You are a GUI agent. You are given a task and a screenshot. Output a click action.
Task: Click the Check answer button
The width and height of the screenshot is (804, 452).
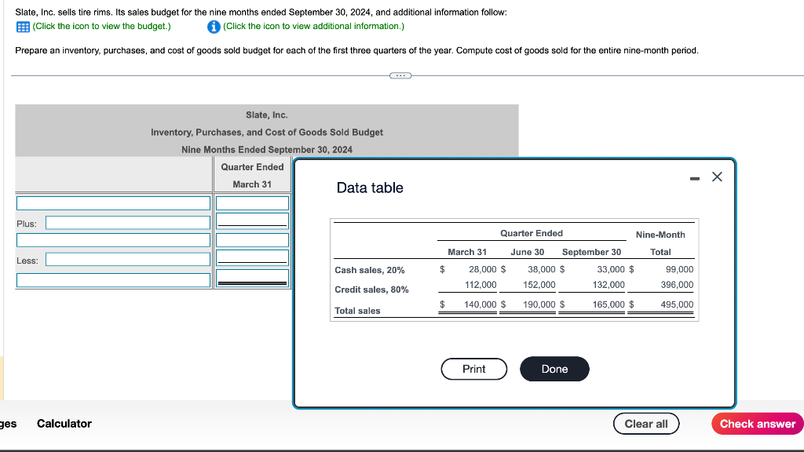(758, 424)
